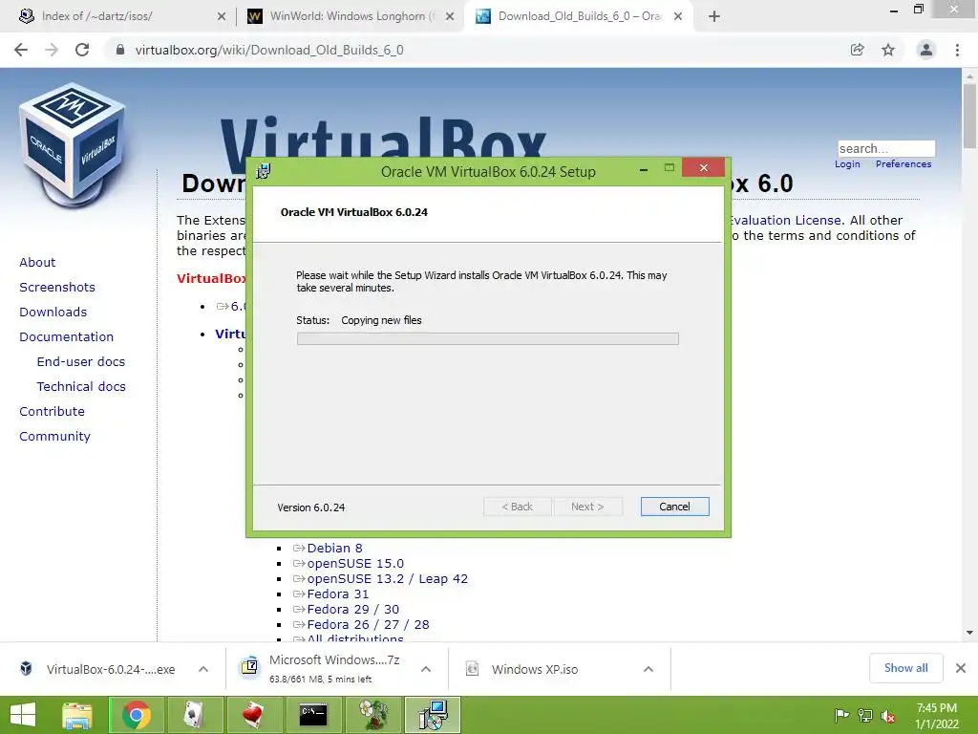Open Screenshots in sidebar
Viewport: 978px width, 734px height.
[57, 287]
